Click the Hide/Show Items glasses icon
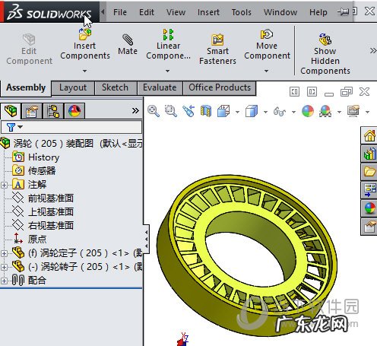 (x=280, y=111)
